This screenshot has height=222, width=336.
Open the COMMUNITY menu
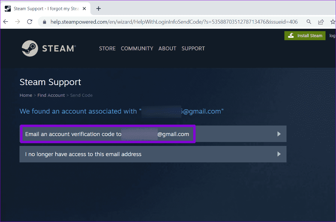click(x=137, y=49)
